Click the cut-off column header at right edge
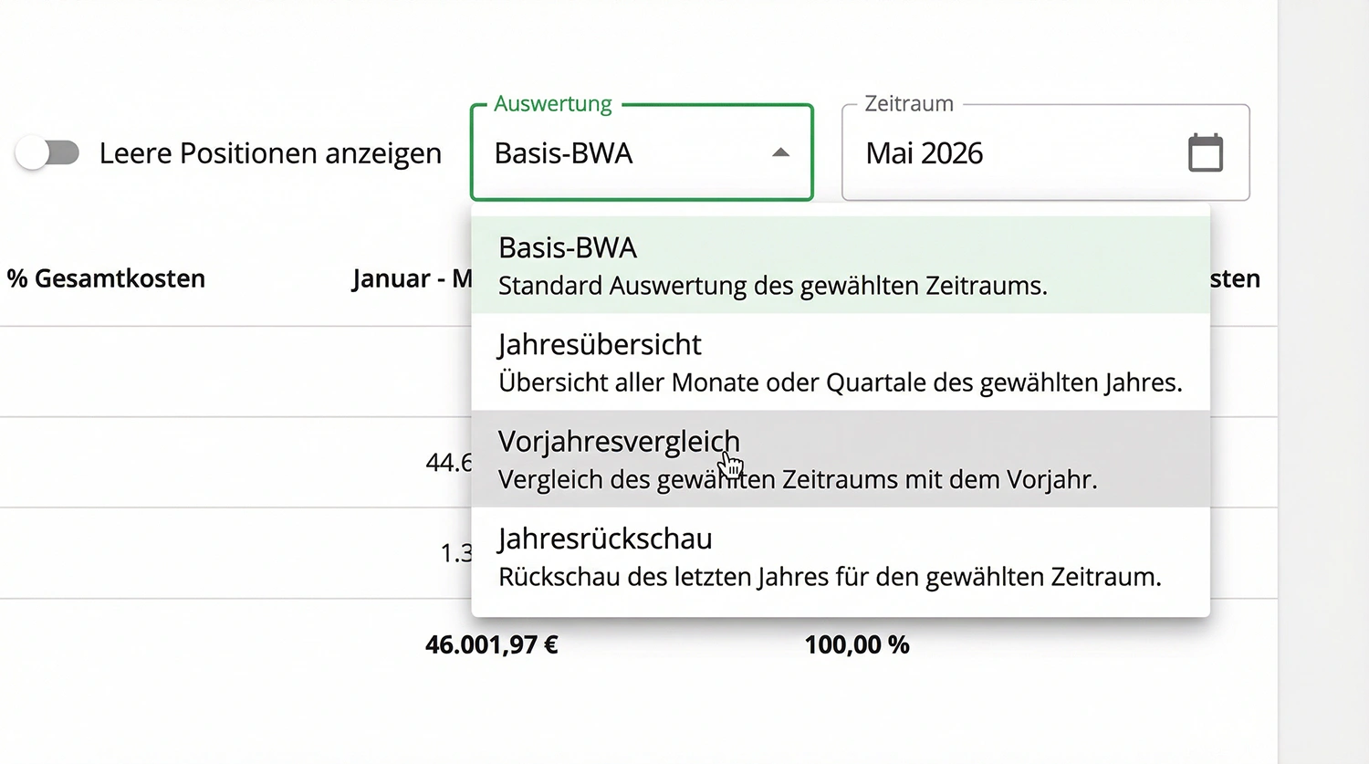Screen dimensions: 1369x764 [1235, 278]
